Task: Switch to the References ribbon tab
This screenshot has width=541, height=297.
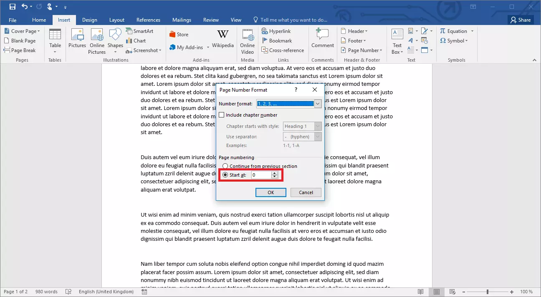Action: (x=148, y=20)
